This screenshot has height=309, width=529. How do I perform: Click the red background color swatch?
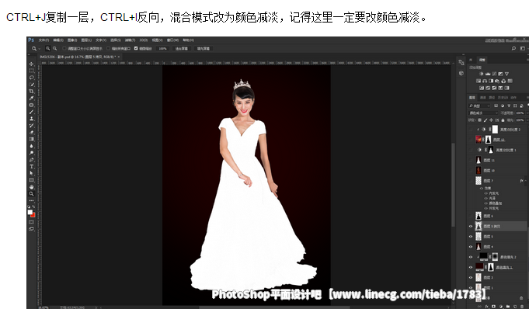[33, 215]
